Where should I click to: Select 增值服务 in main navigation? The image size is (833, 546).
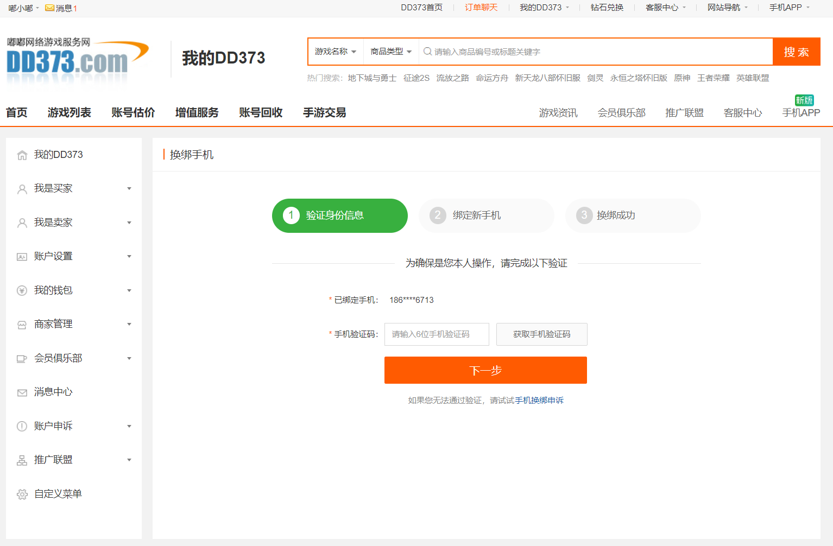coord(197,112)
